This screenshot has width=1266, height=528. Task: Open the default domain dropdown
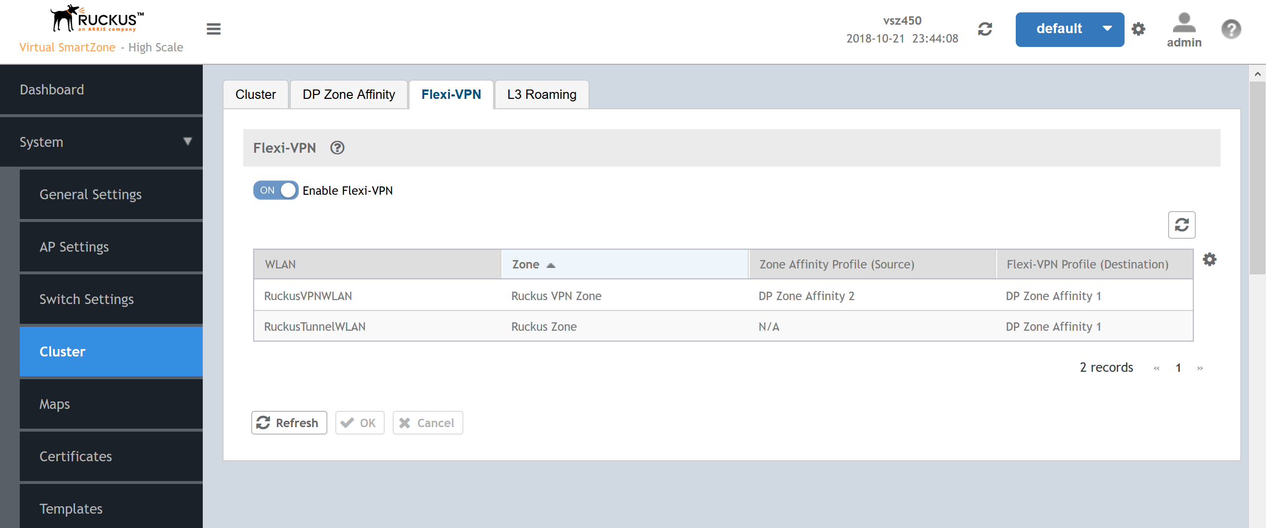1070,29
